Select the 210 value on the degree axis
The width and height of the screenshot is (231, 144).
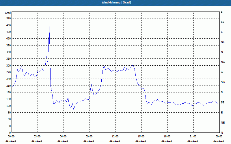(x=9, y=86)
